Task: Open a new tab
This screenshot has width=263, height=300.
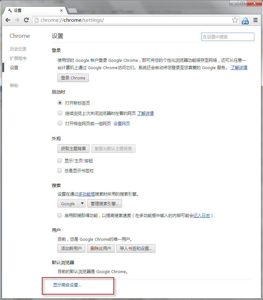Action: [73, 11]
